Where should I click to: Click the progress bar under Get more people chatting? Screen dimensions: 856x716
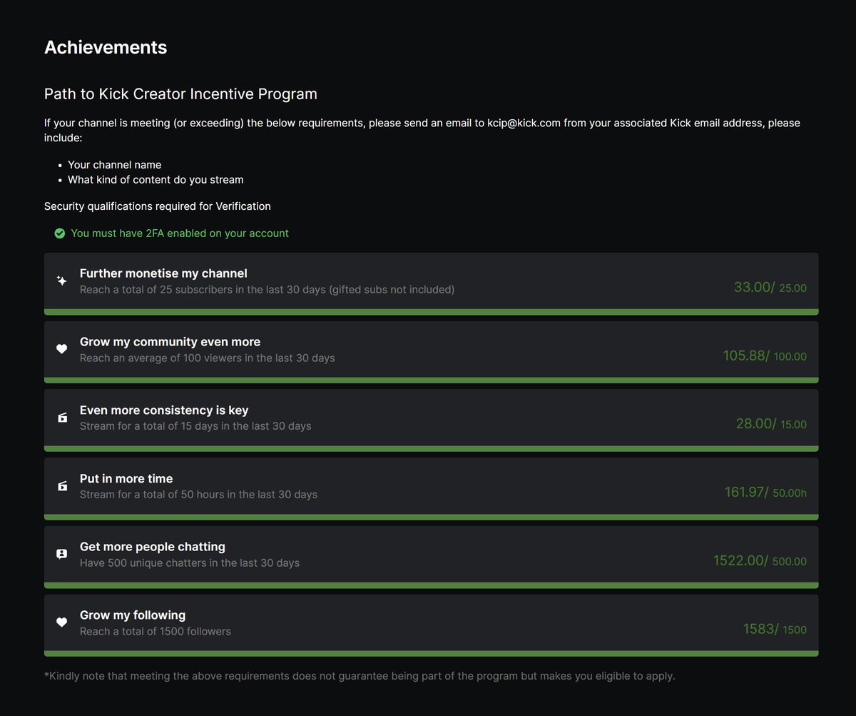(431, 585)
